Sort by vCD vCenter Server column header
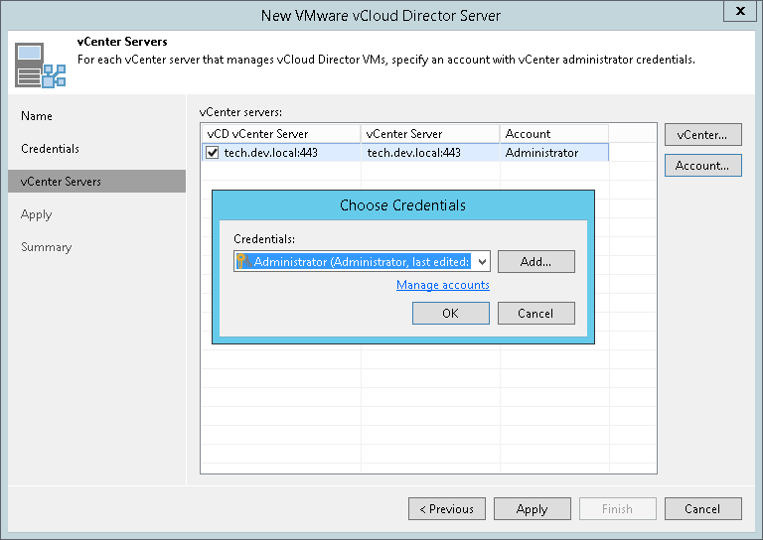The width and height of the screenshot is (763, 540). [x=281, y=134]
